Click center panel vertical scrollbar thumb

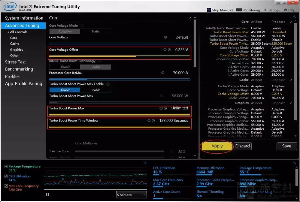pos(195,43)
